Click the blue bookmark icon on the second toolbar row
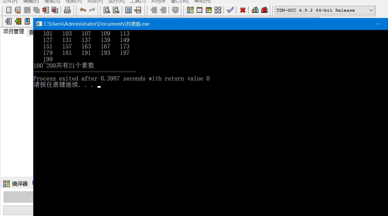The image size is (388, 216). click(27, 21)
